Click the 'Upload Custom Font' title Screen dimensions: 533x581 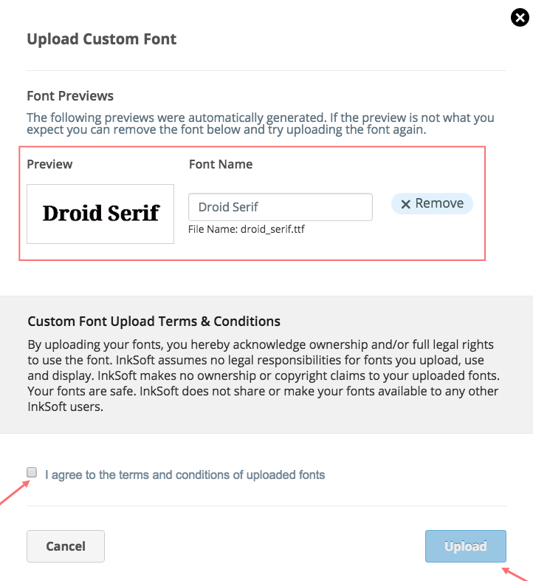click(101, 39)
